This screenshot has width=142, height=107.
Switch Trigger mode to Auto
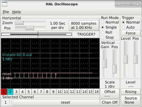coord(128,27)
